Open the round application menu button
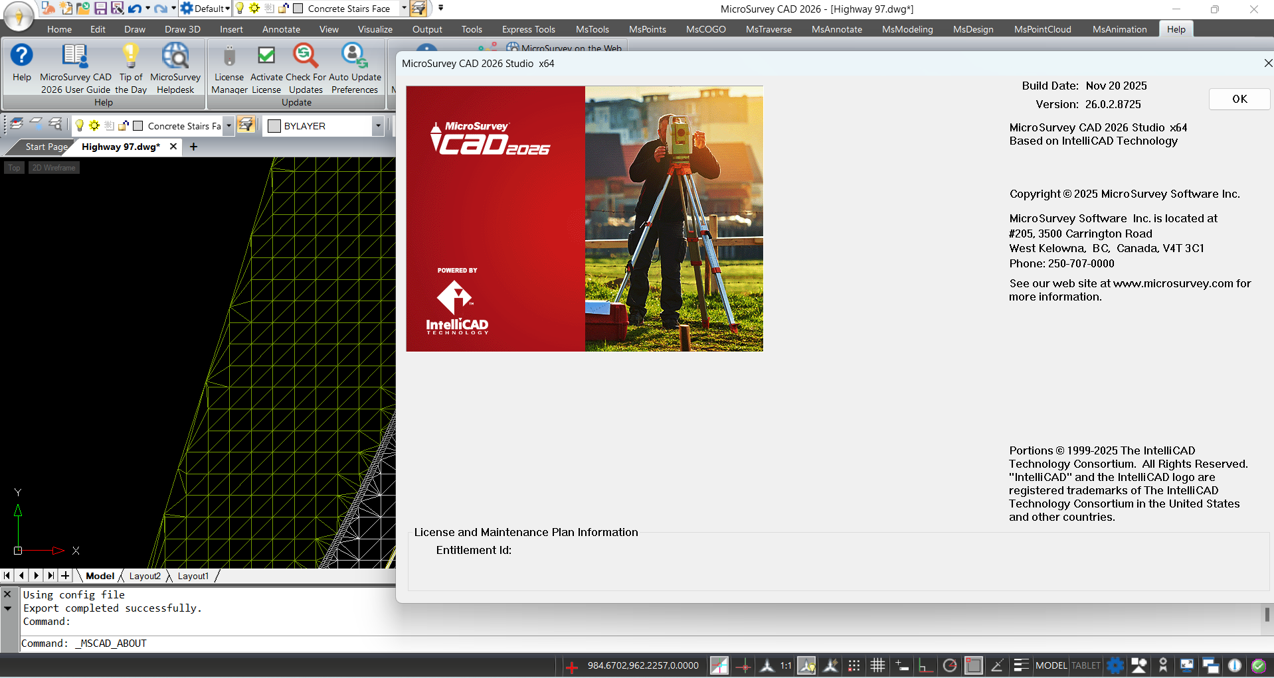The image size is (1274, 678). [x=19, y=17]
